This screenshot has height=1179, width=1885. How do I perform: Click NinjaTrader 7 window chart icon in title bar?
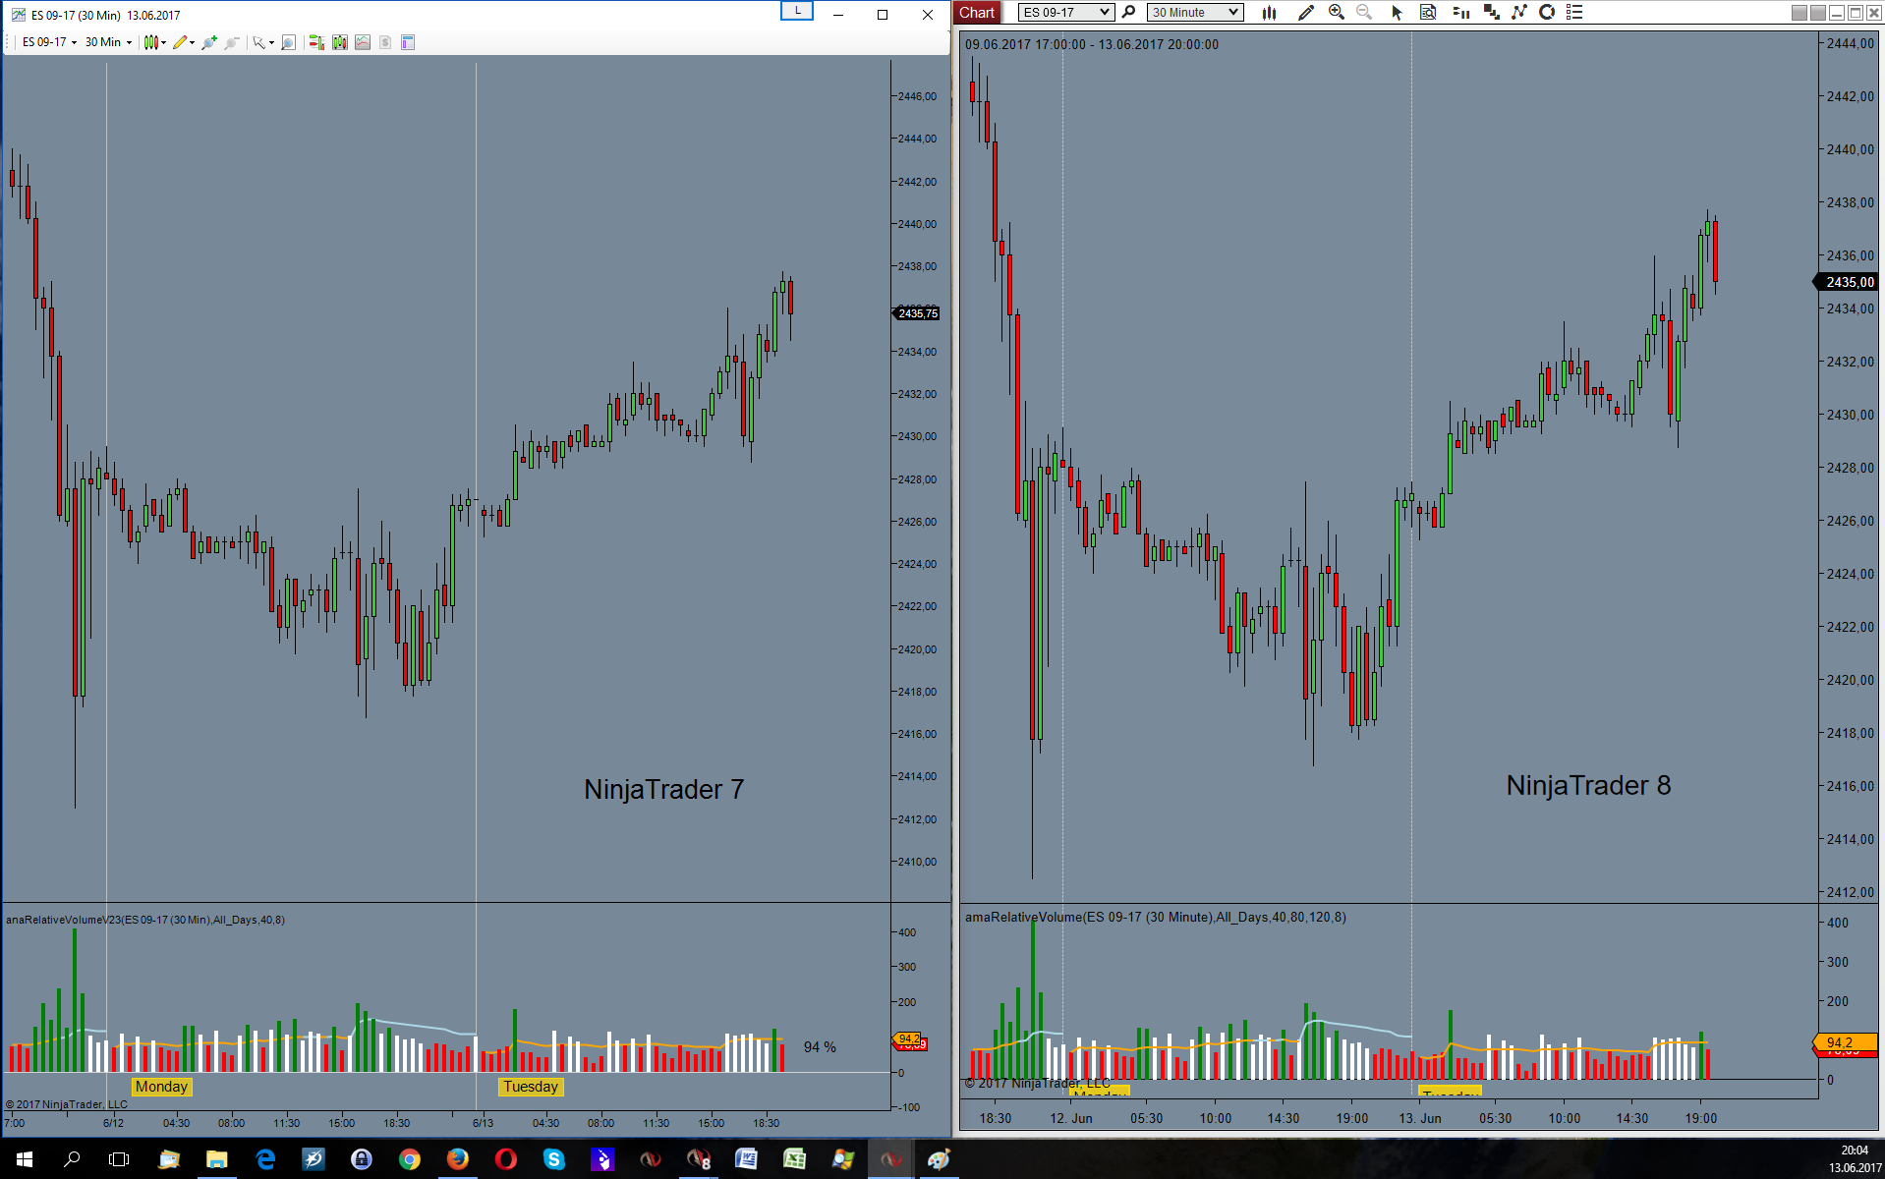(18, 15)
